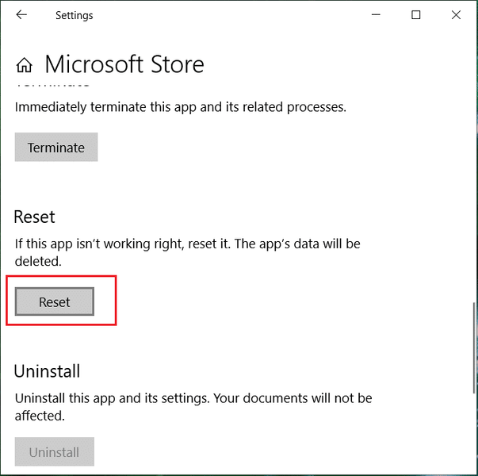Click the Terminate button
The image size is (478, 476).
coord(56,147)
